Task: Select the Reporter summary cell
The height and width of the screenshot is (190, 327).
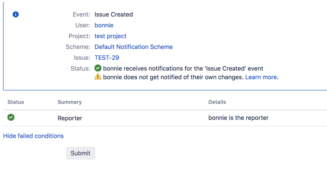Action: [70, 118]
